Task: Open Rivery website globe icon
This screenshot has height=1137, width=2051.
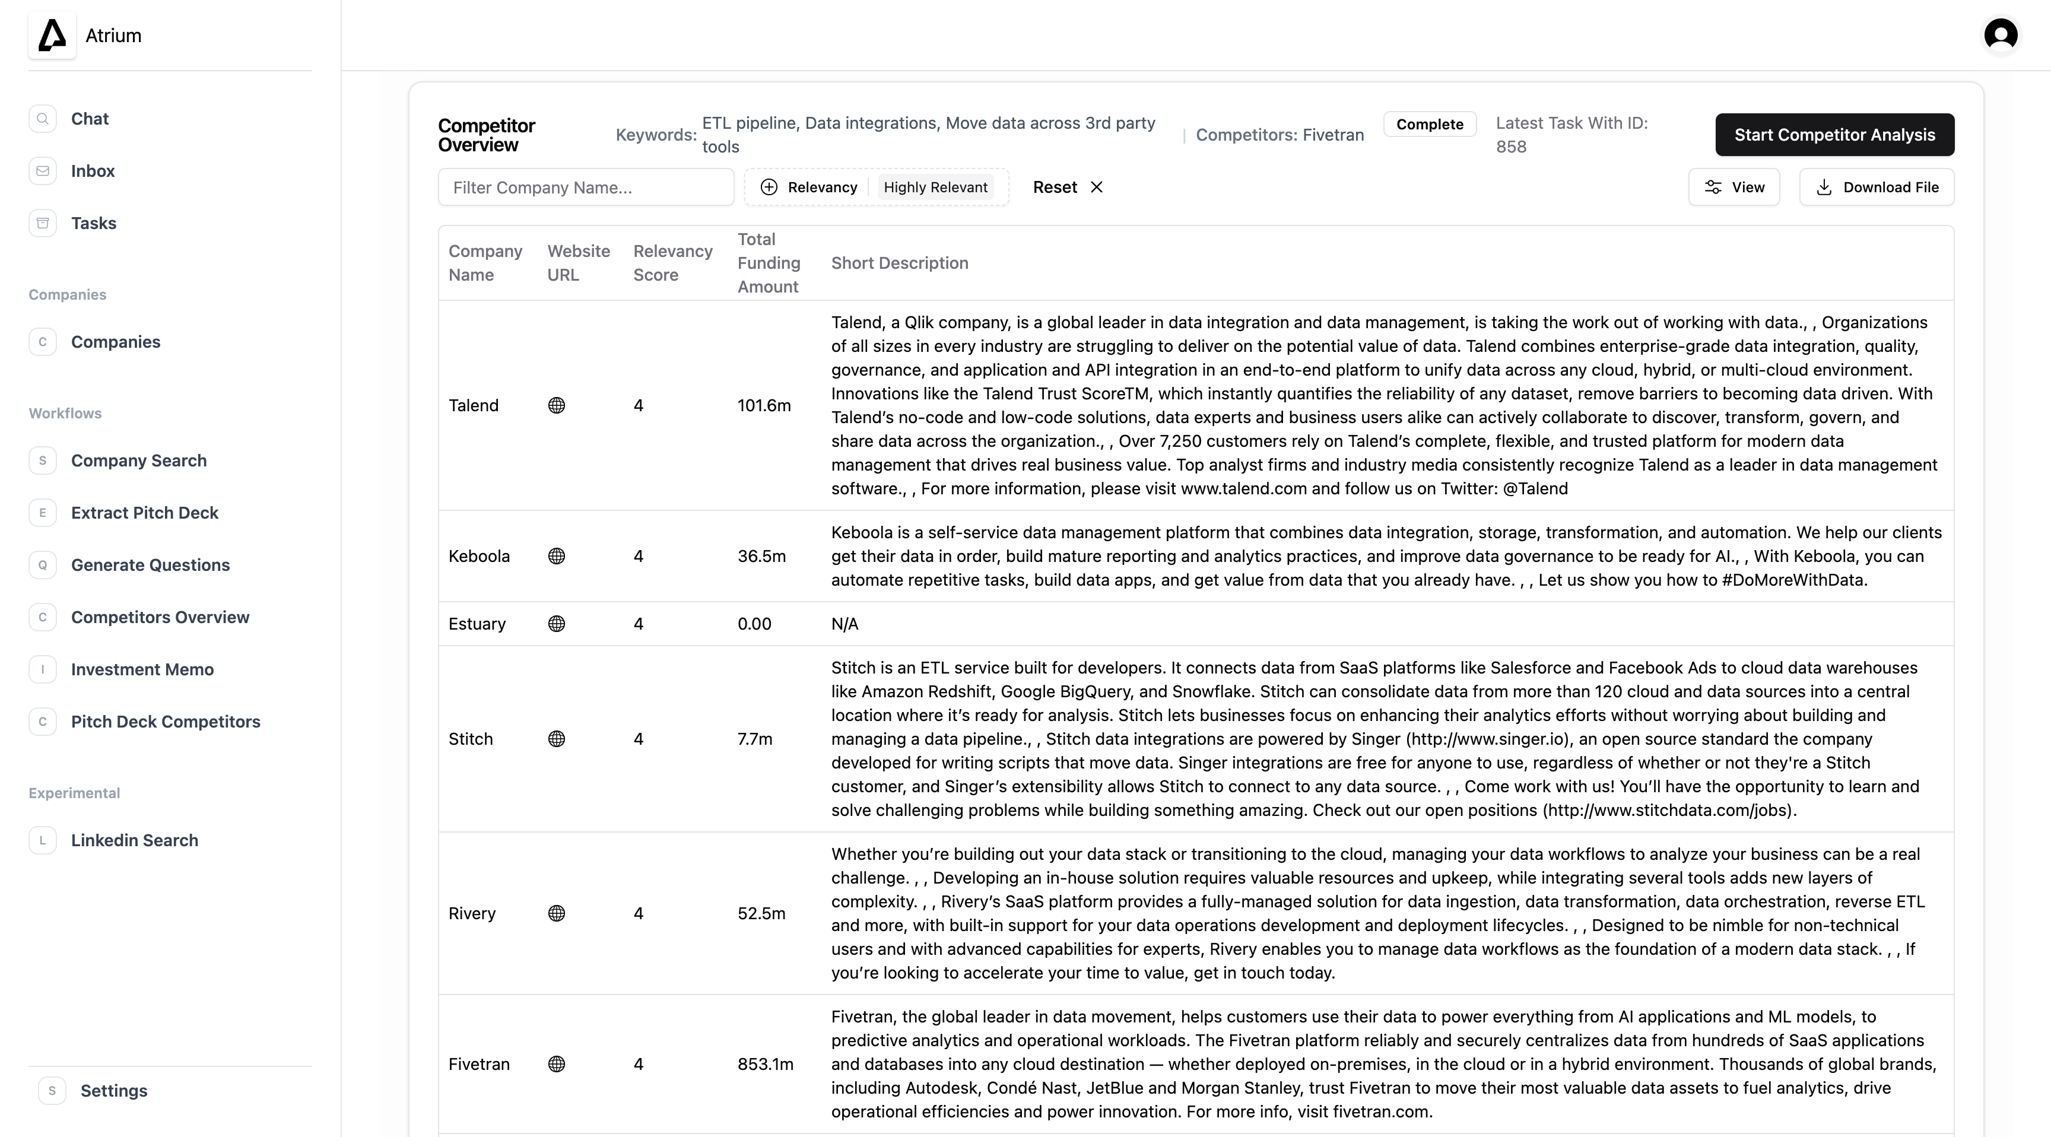Action: (557, 913)
